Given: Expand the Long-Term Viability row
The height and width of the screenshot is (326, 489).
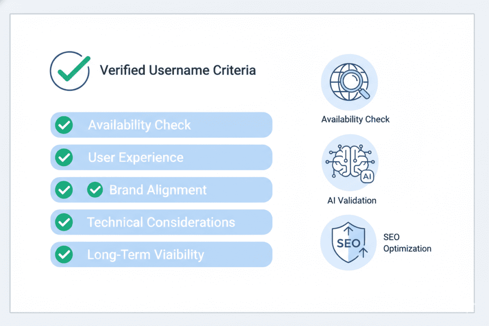Looking at the screenshot, I should click(161, 254).
